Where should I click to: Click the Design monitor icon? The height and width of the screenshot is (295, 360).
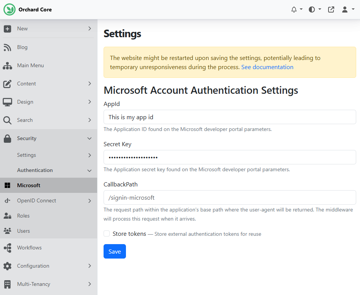[7, 102]
